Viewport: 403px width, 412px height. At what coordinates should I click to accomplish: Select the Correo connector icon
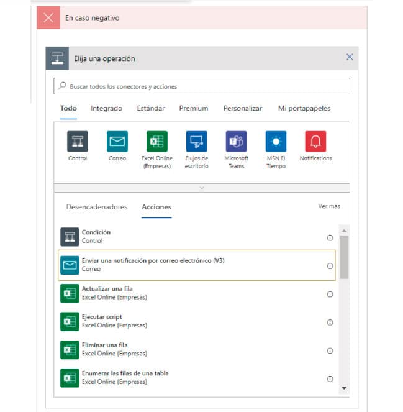pos(117,142)
